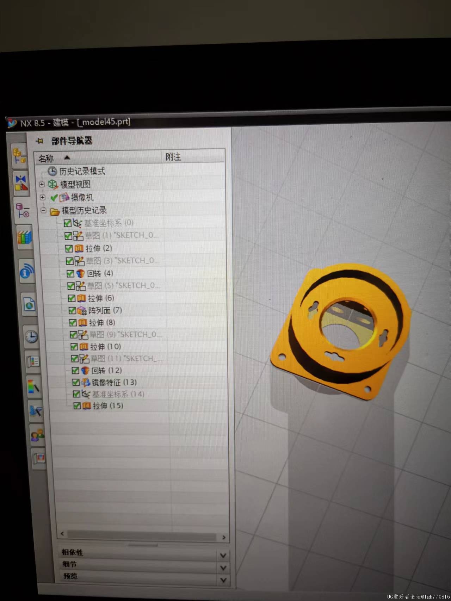
Task: Click the 模型历史记录 folder icon
Action: point(55,211)
